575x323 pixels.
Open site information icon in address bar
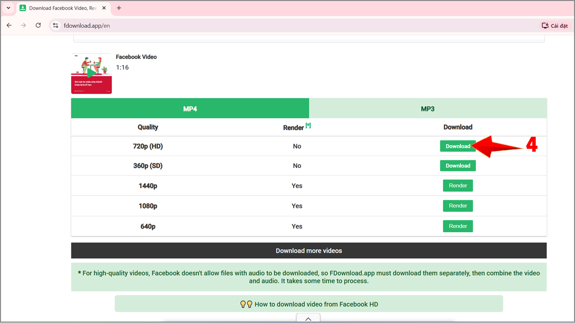(x=56, y=25)
